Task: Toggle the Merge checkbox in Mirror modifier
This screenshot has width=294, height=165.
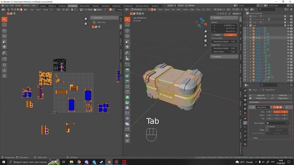Action: (x=267, y=130)
